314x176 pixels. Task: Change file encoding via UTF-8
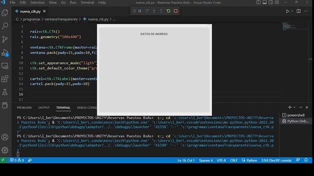click(x=221, y=160)
